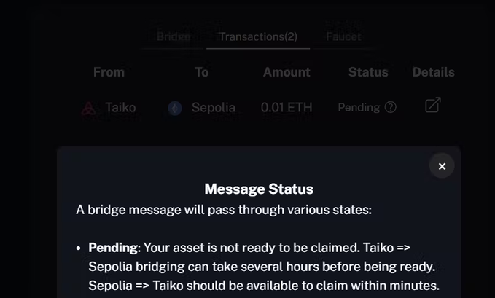Click the bridge message states intro sentence
The height and width of the screenshot is (298, 495).
coord(224,210)
